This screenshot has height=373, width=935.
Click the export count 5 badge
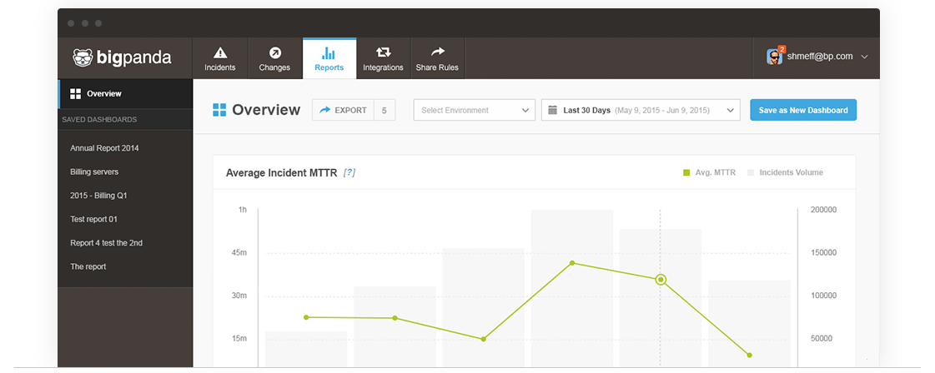point(384,110)
